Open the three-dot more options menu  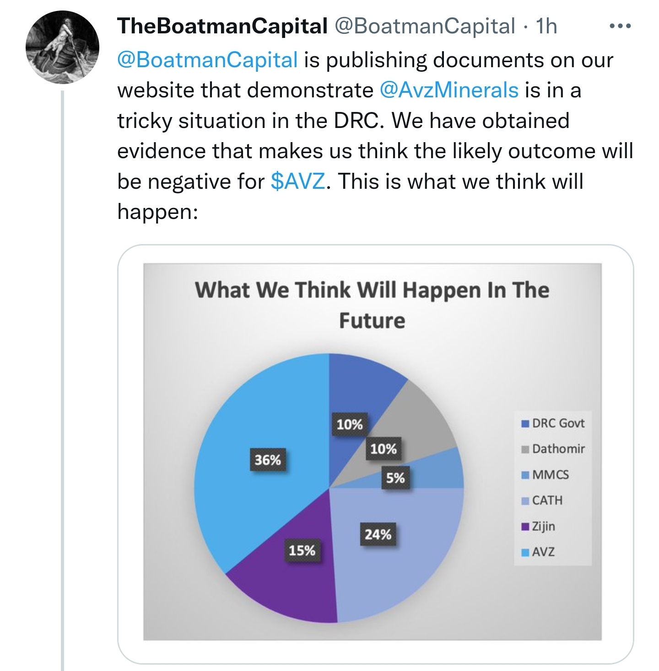point(620,27)
